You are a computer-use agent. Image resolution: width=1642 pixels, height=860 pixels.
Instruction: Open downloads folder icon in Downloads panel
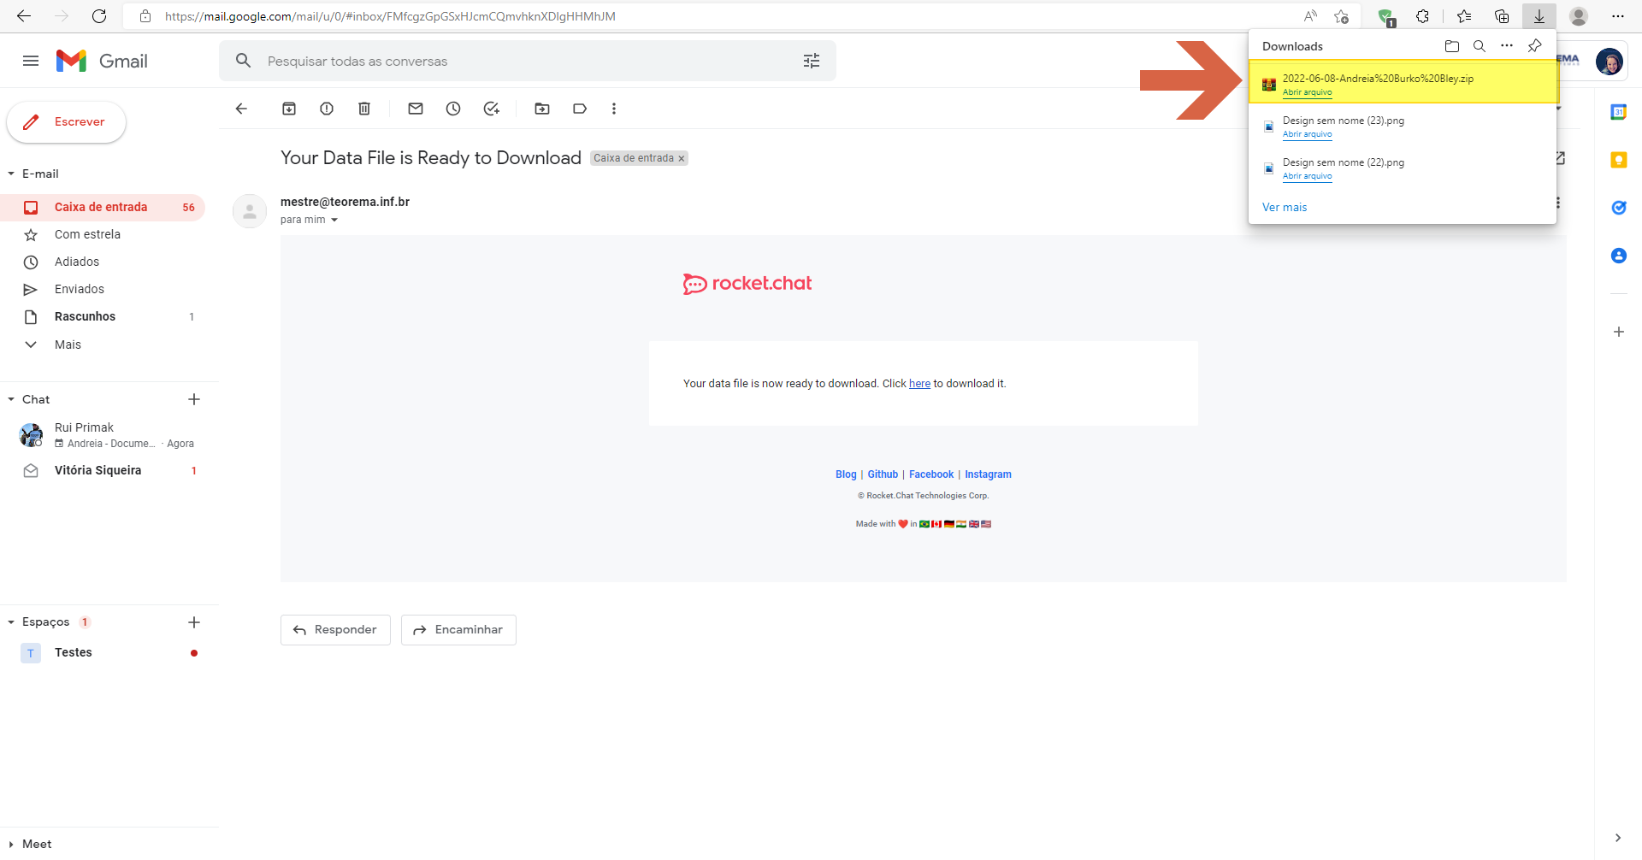pyautogui.click(x=1452, y=46)
